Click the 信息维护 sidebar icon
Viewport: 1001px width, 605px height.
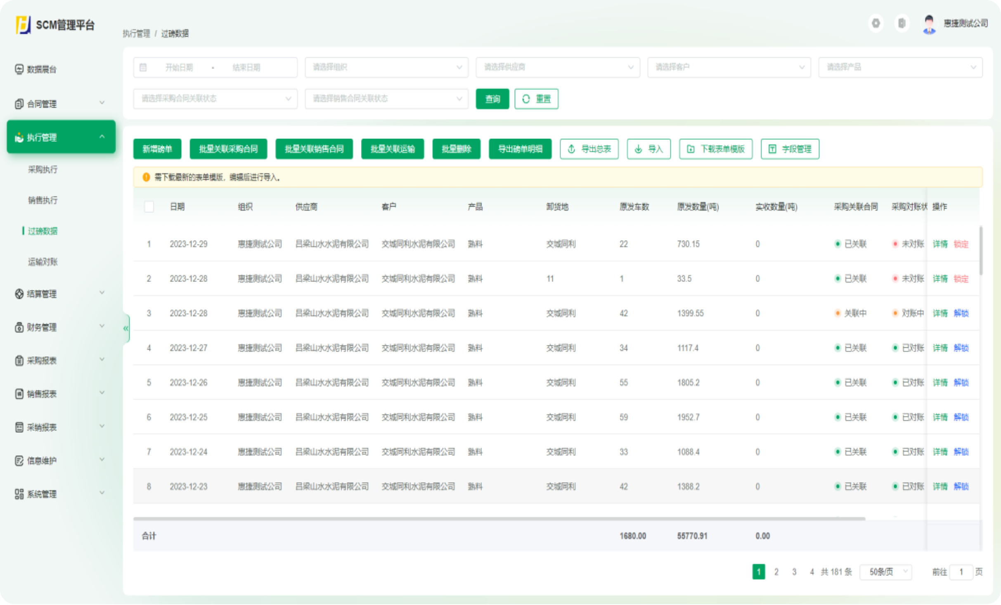click(19, 460)
